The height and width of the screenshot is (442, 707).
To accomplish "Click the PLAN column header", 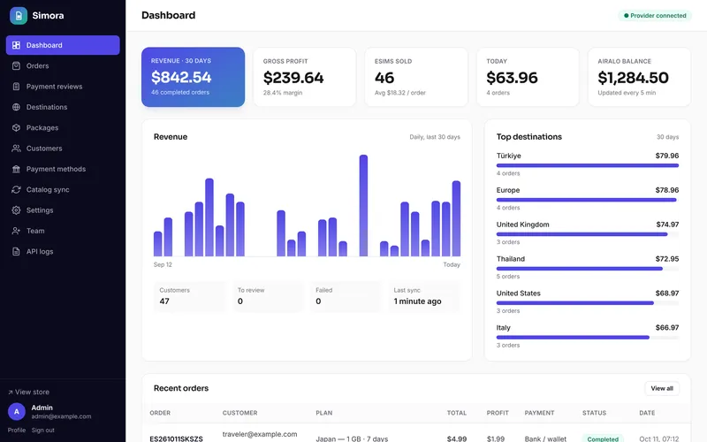I will pos(324,413).
